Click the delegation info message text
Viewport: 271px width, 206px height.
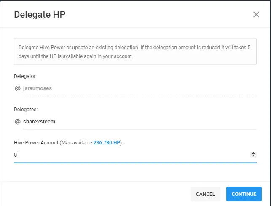134,52
